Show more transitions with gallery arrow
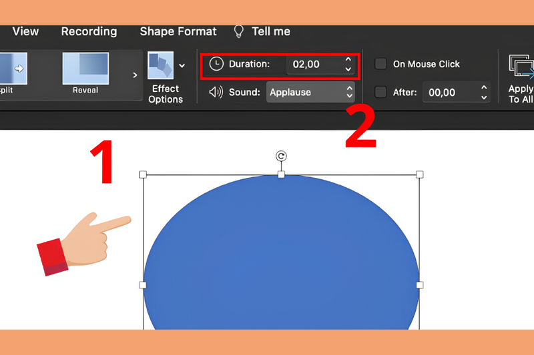Viewport: 534px width, 355px height. pyautogui.click(x=135, y=75)
